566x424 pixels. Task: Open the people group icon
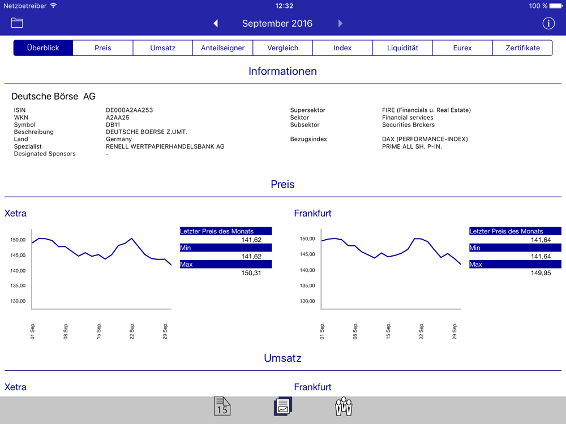(x=344, y=406)
